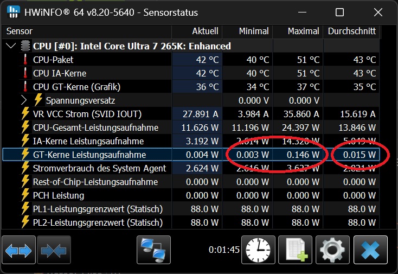398x274 pixels.
Task: Close the HWiNFO window via title bar X
Action: click(x=378, y=12)
